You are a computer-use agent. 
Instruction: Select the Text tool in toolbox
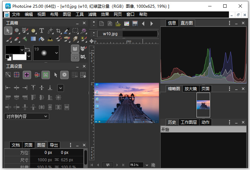41,31
